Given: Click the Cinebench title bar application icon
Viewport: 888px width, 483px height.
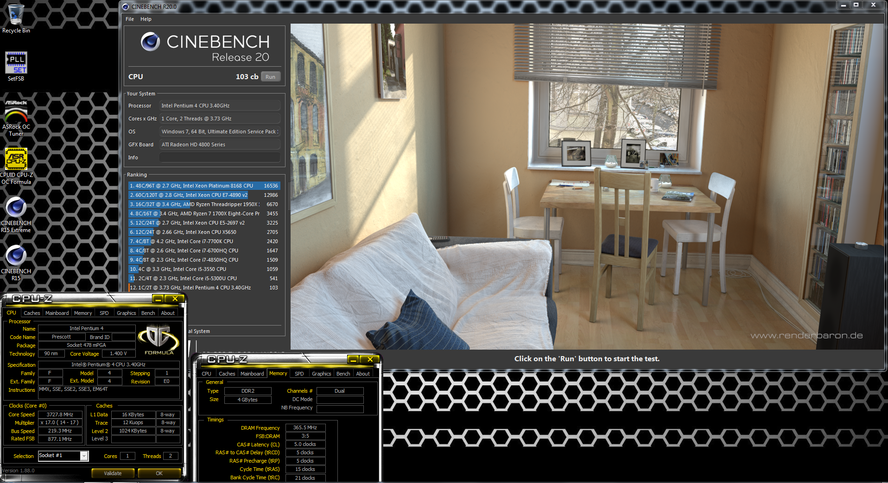Looking at the screenshot, I should pyautogui.click(x=125, y=6).
